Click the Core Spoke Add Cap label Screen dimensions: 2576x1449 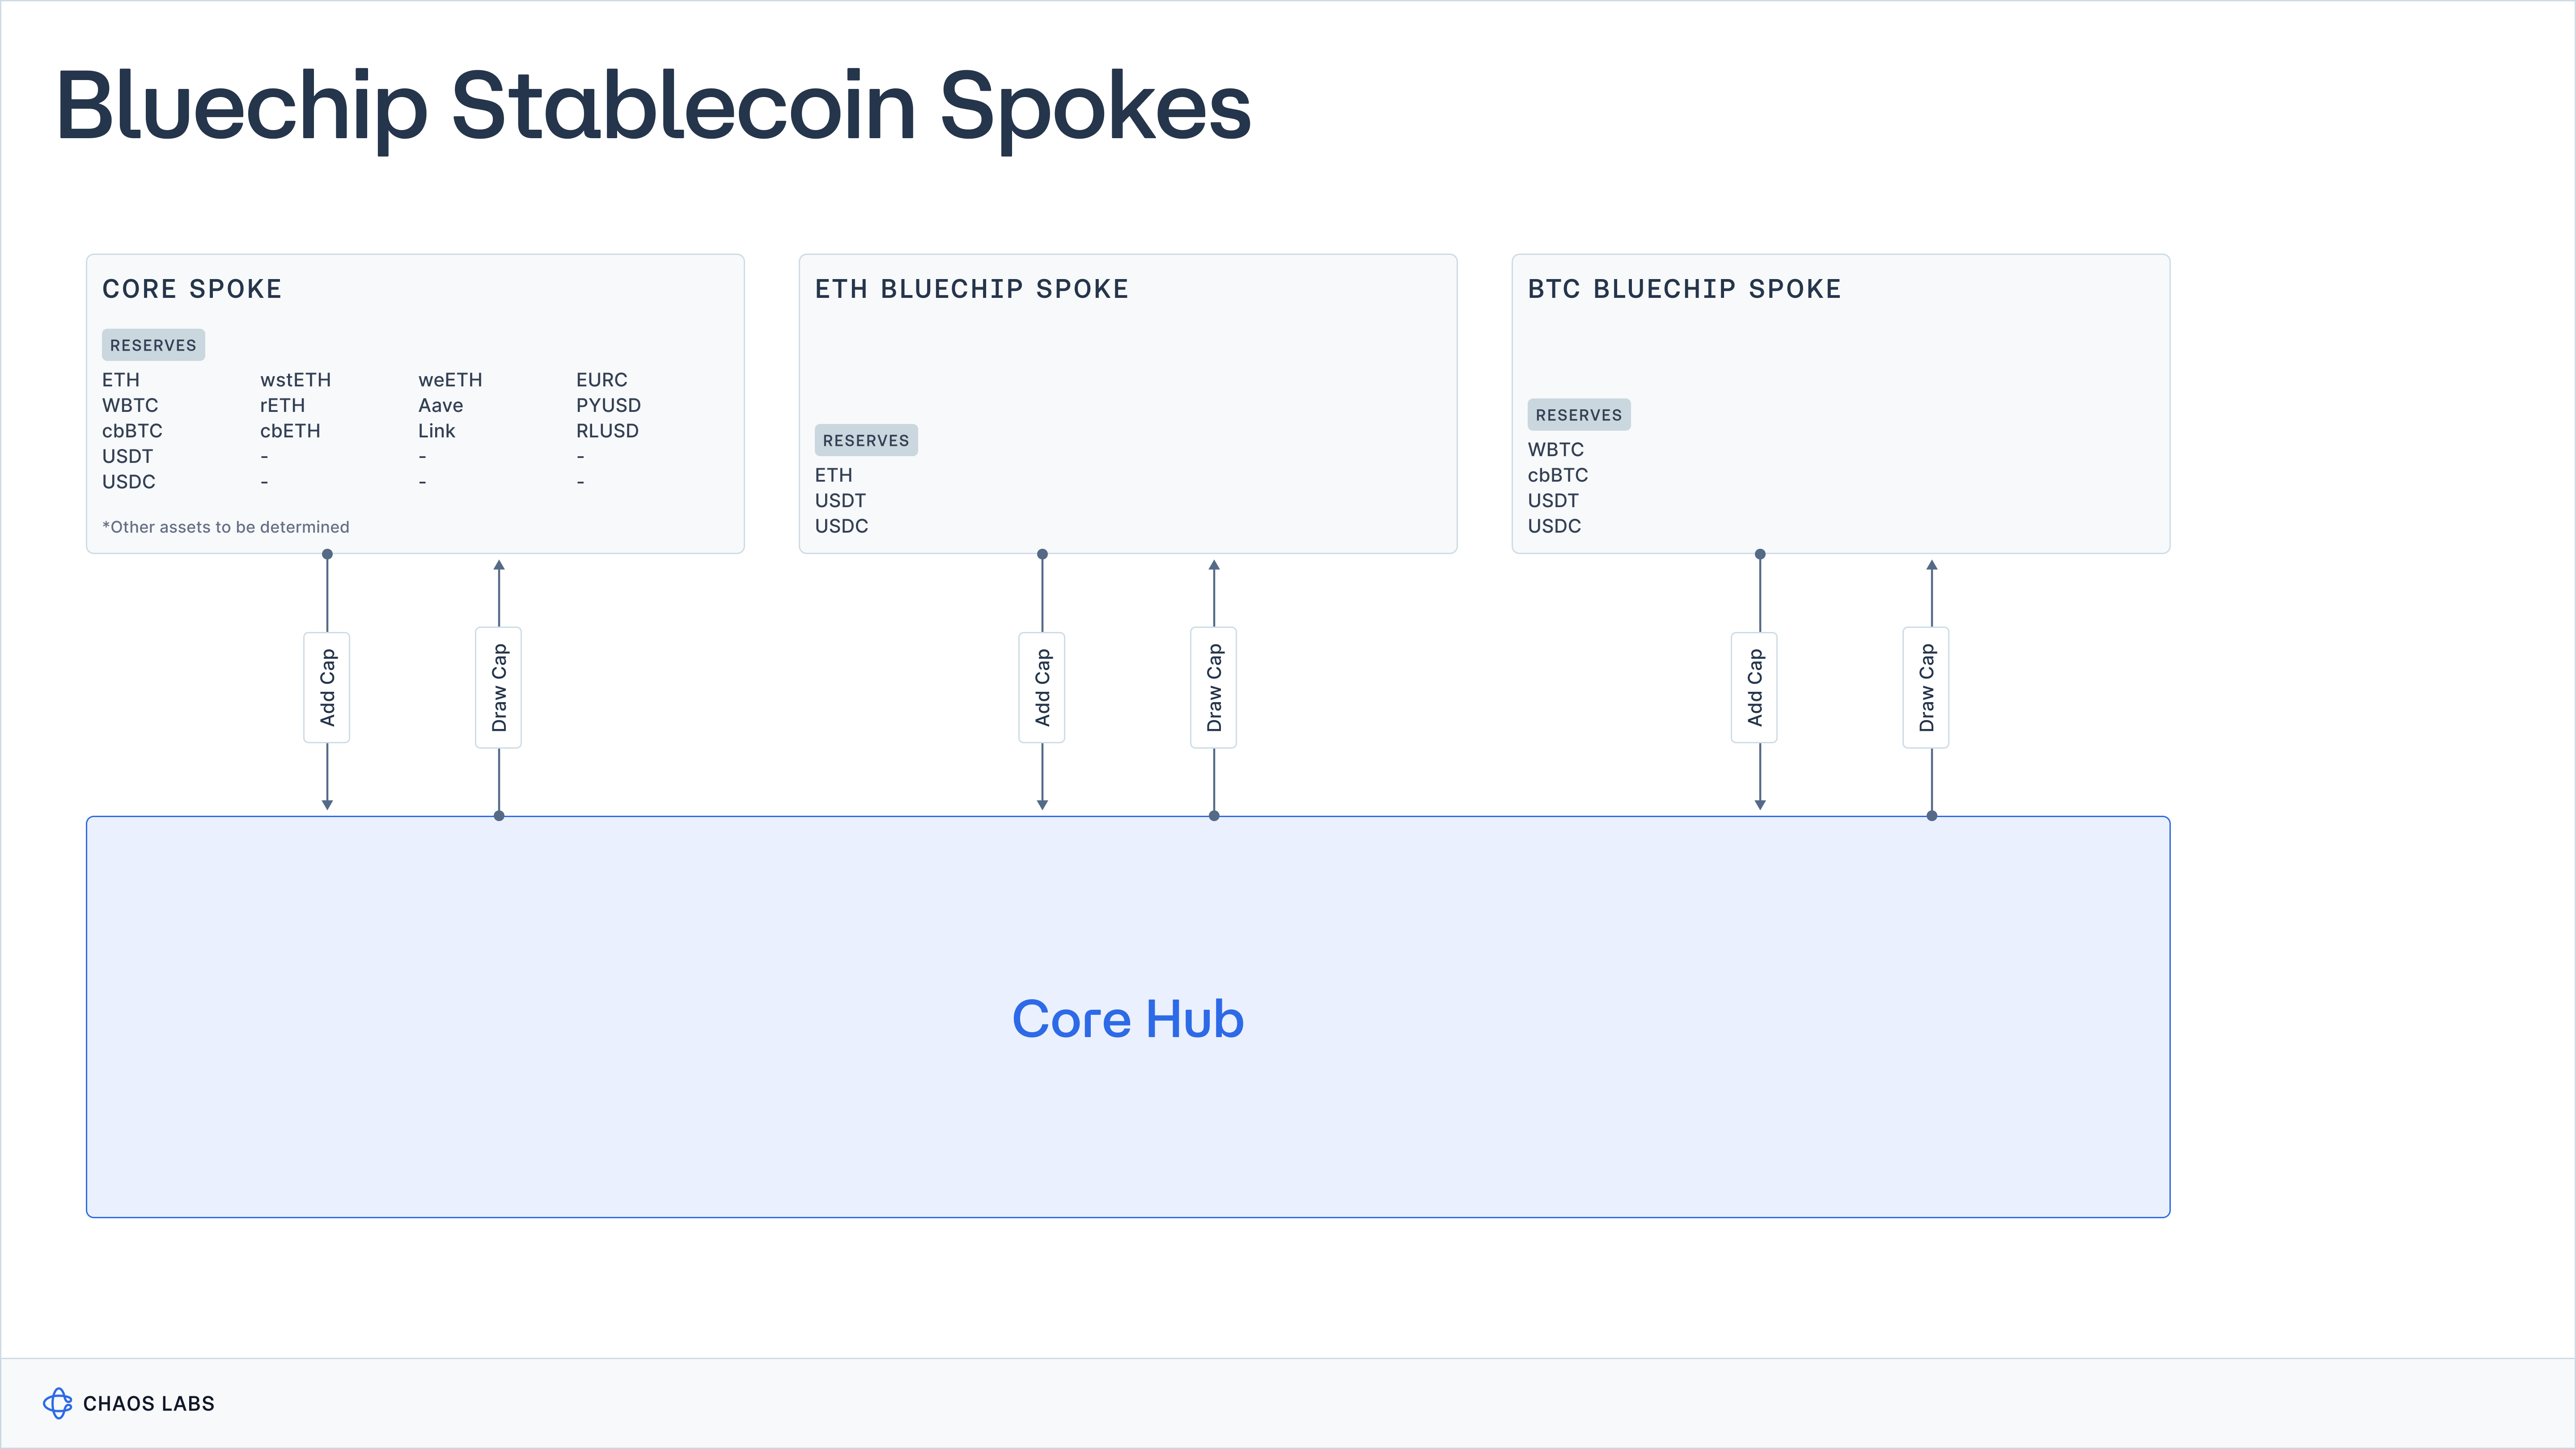click(327, 688)
